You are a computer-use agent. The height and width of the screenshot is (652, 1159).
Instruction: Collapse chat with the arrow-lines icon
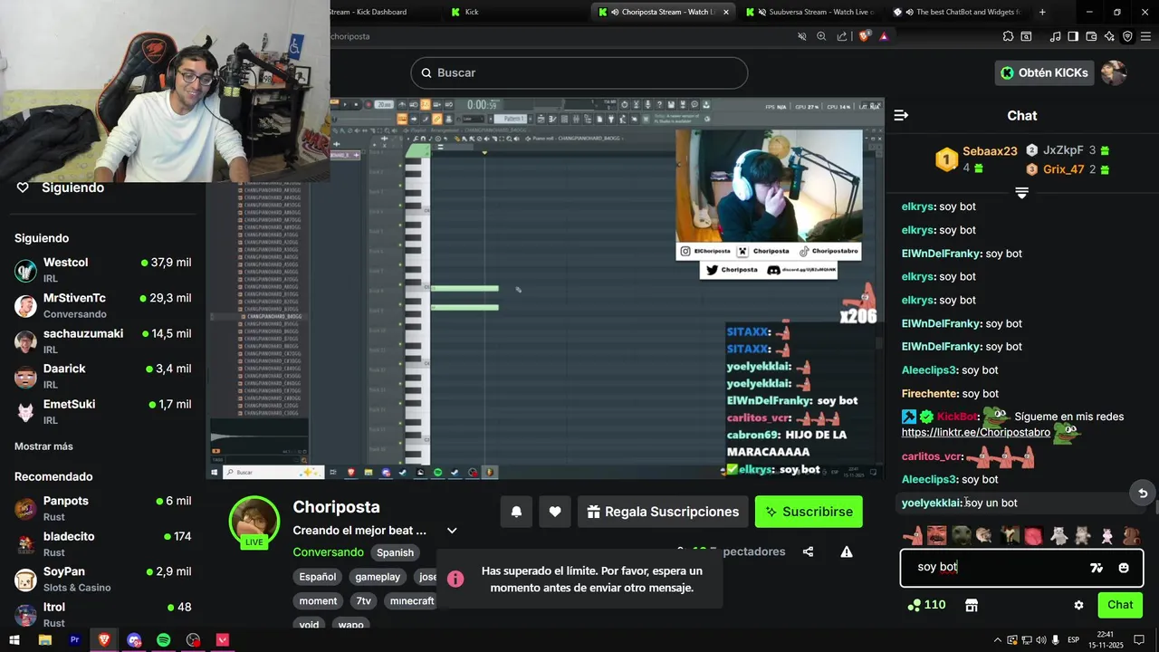(901, 115)
